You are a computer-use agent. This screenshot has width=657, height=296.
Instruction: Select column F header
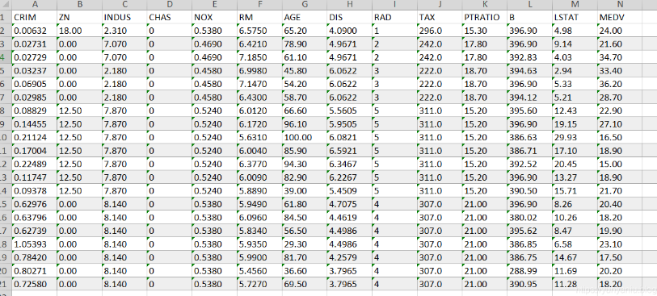click(x=259, y=5)
